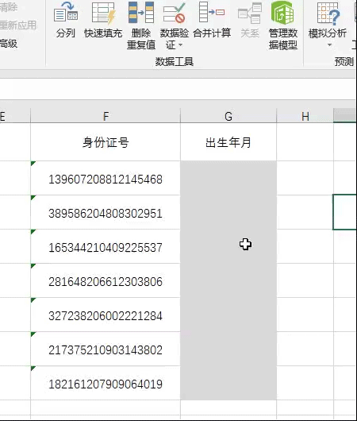Click the 高级 advanced filter button

point(9,44)
